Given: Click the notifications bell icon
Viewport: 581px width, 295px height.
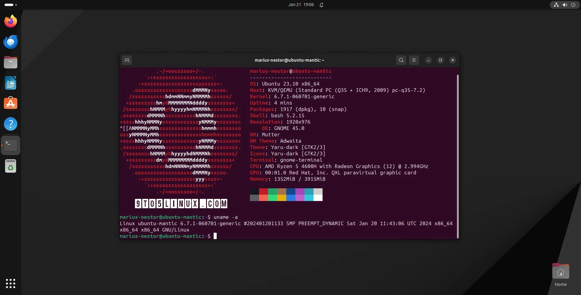Looking at the screenshot, I should click(321, 5).
